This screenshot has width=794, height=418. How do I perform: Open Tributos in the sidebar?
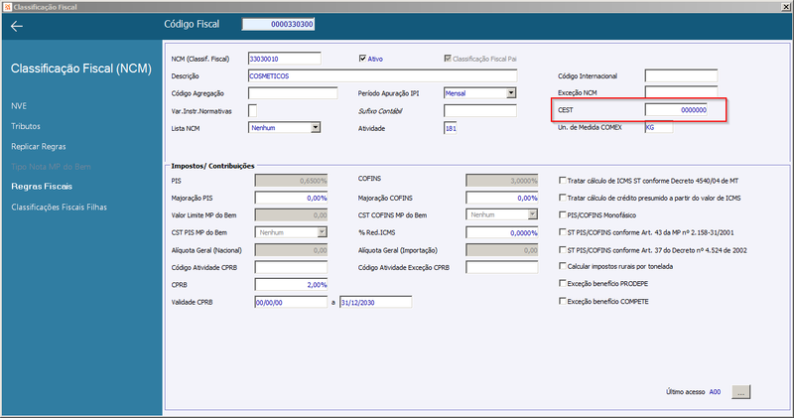click(x=26, y=126)
